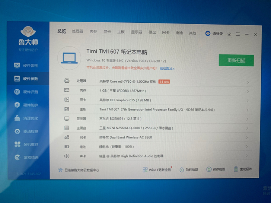
Task: Click the download arrow icon in title bar
Action: (x=229, y=34)
